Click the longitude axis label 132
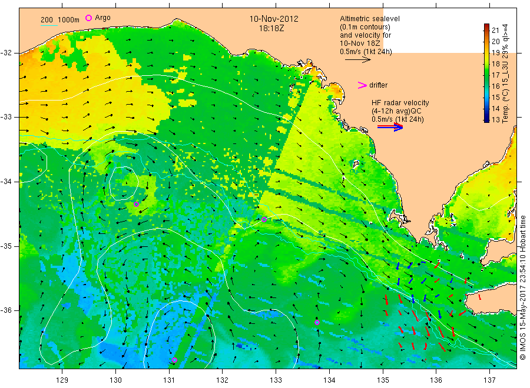Screen dimensions: 530x388 (x=223, y=380)
